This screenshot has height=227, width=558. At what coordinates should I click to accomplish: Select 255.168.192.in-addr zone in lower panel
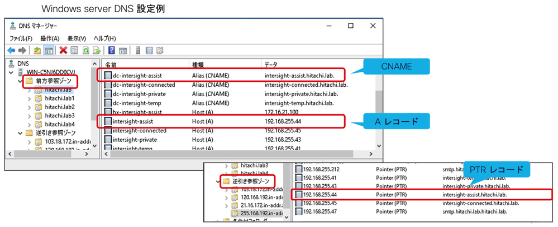pyautogui.click(x=261, y=214)
